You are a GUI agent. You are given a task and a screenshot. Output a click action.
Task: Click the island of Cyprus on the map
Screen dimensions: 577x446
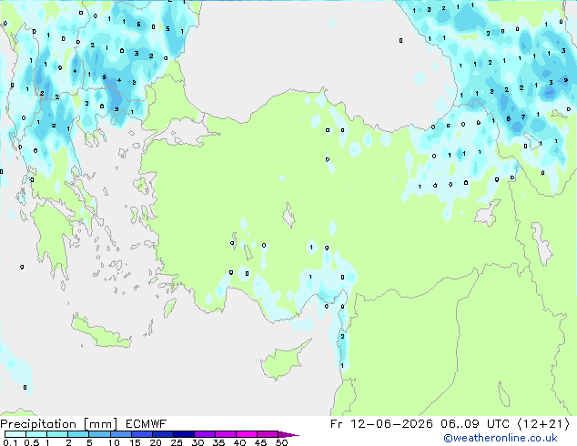[283, 360]
